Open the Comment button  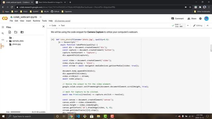click(178, 19)
